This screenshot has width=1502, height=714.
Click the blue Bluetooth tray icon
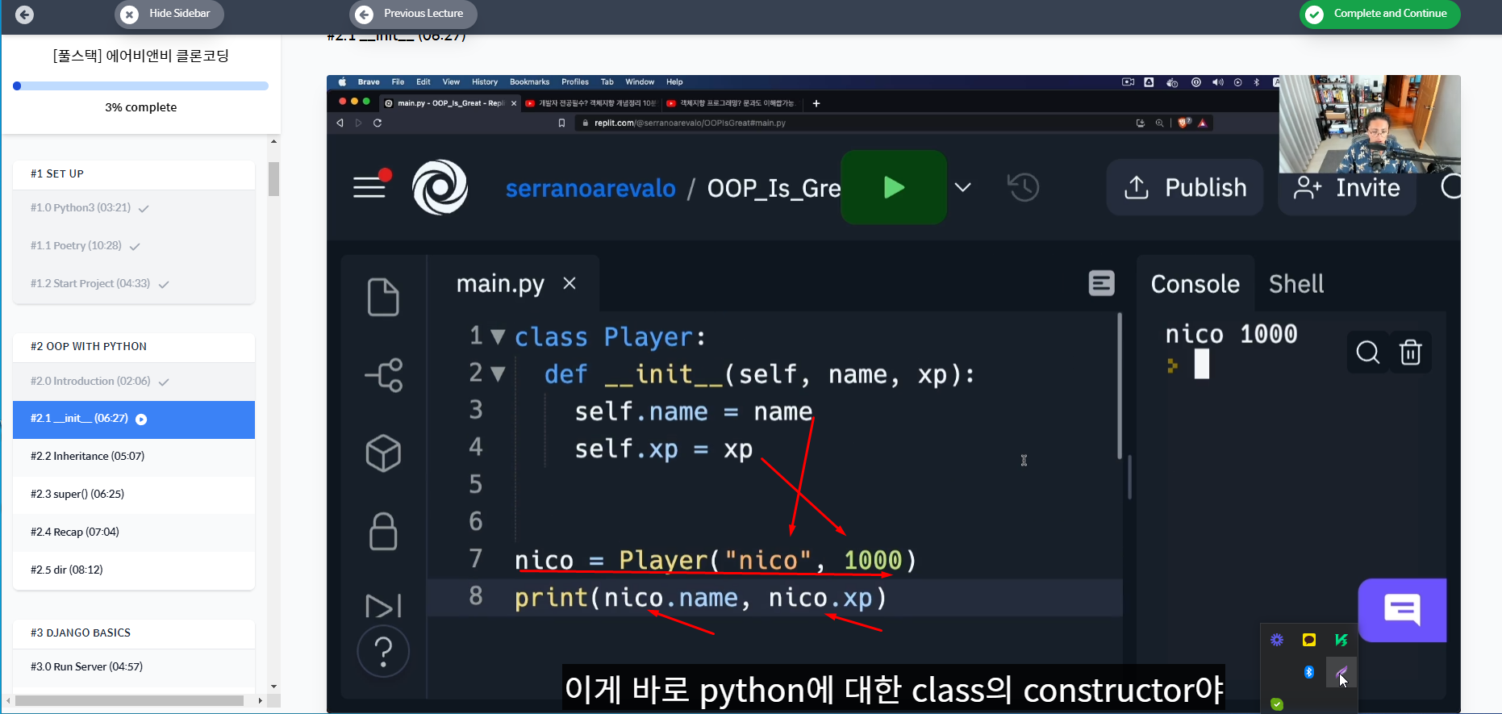pyautogui.click(x=1309, y=672)
